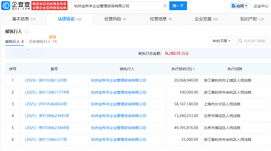
Task: Click the VIP badge above 历史被执行人
Action: coord(53,37)
